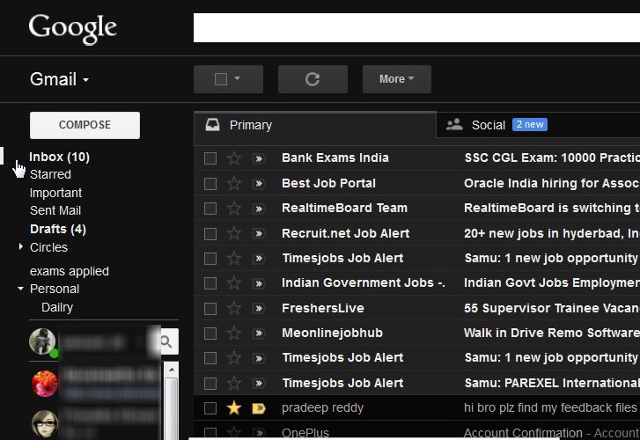Click importance marker for Bank Exams India

pyautogui.click(x=259, y=158)
